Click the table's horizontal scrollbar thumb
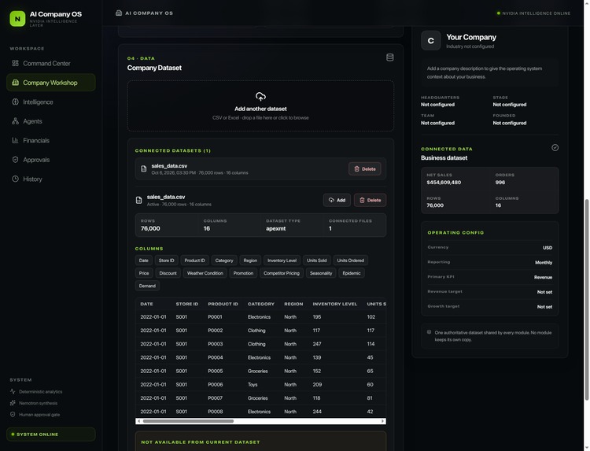 pyautogui.click(x=188, y=421)
